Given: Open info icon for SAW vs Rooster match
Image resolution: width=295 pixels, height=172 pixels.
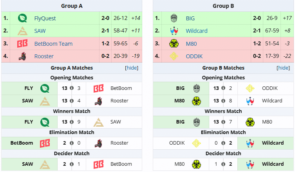Looking at the screenshot, I should pyautogui.click(x=72, y=101).
